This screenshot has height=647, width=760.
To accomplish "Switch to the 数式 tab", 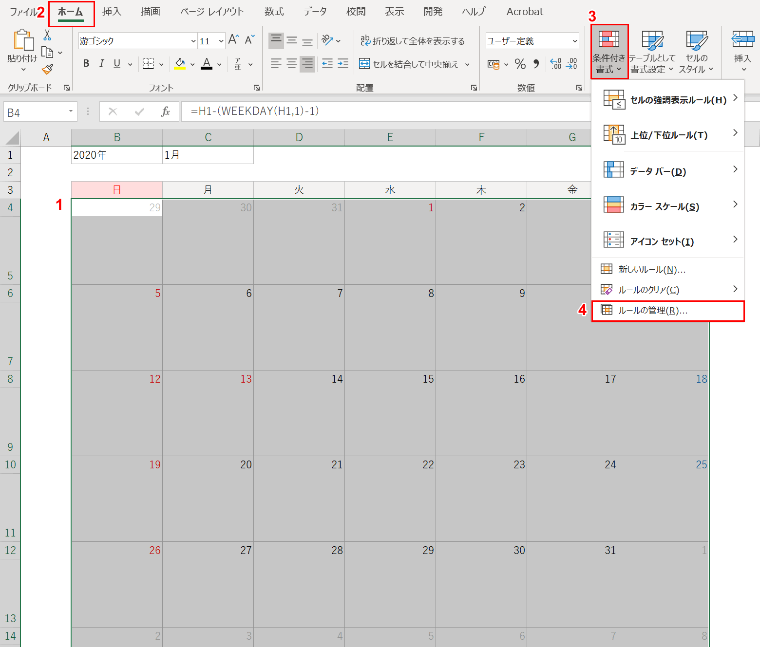I will pos(274,12).
